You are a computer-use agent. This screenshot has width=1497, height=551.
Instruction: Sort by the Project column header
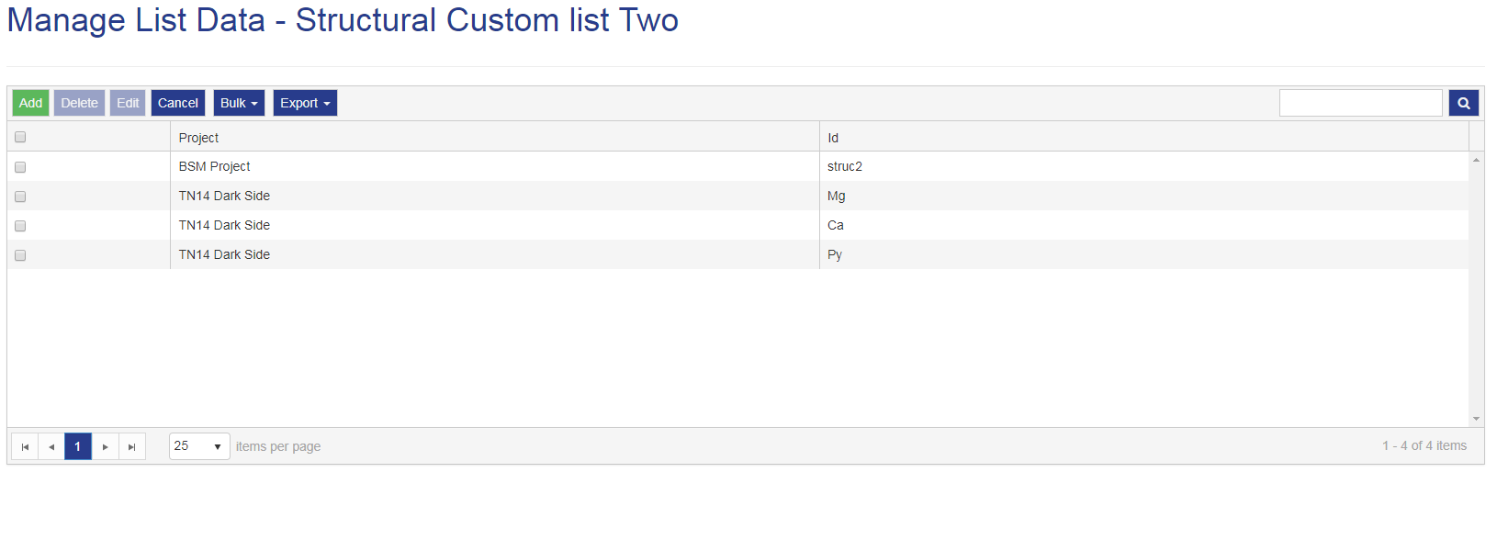click(199, 138)
